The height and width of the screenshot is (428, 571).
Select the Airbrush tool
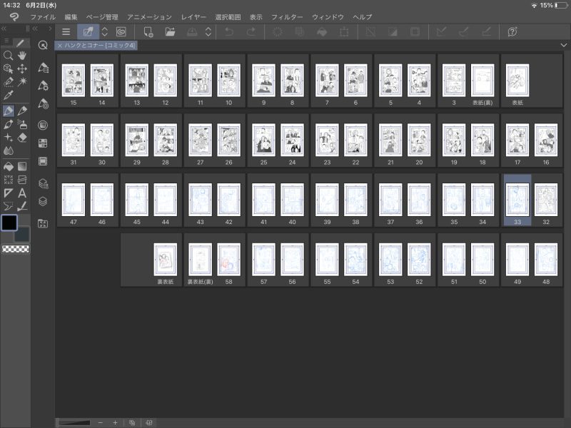[22, 124]
